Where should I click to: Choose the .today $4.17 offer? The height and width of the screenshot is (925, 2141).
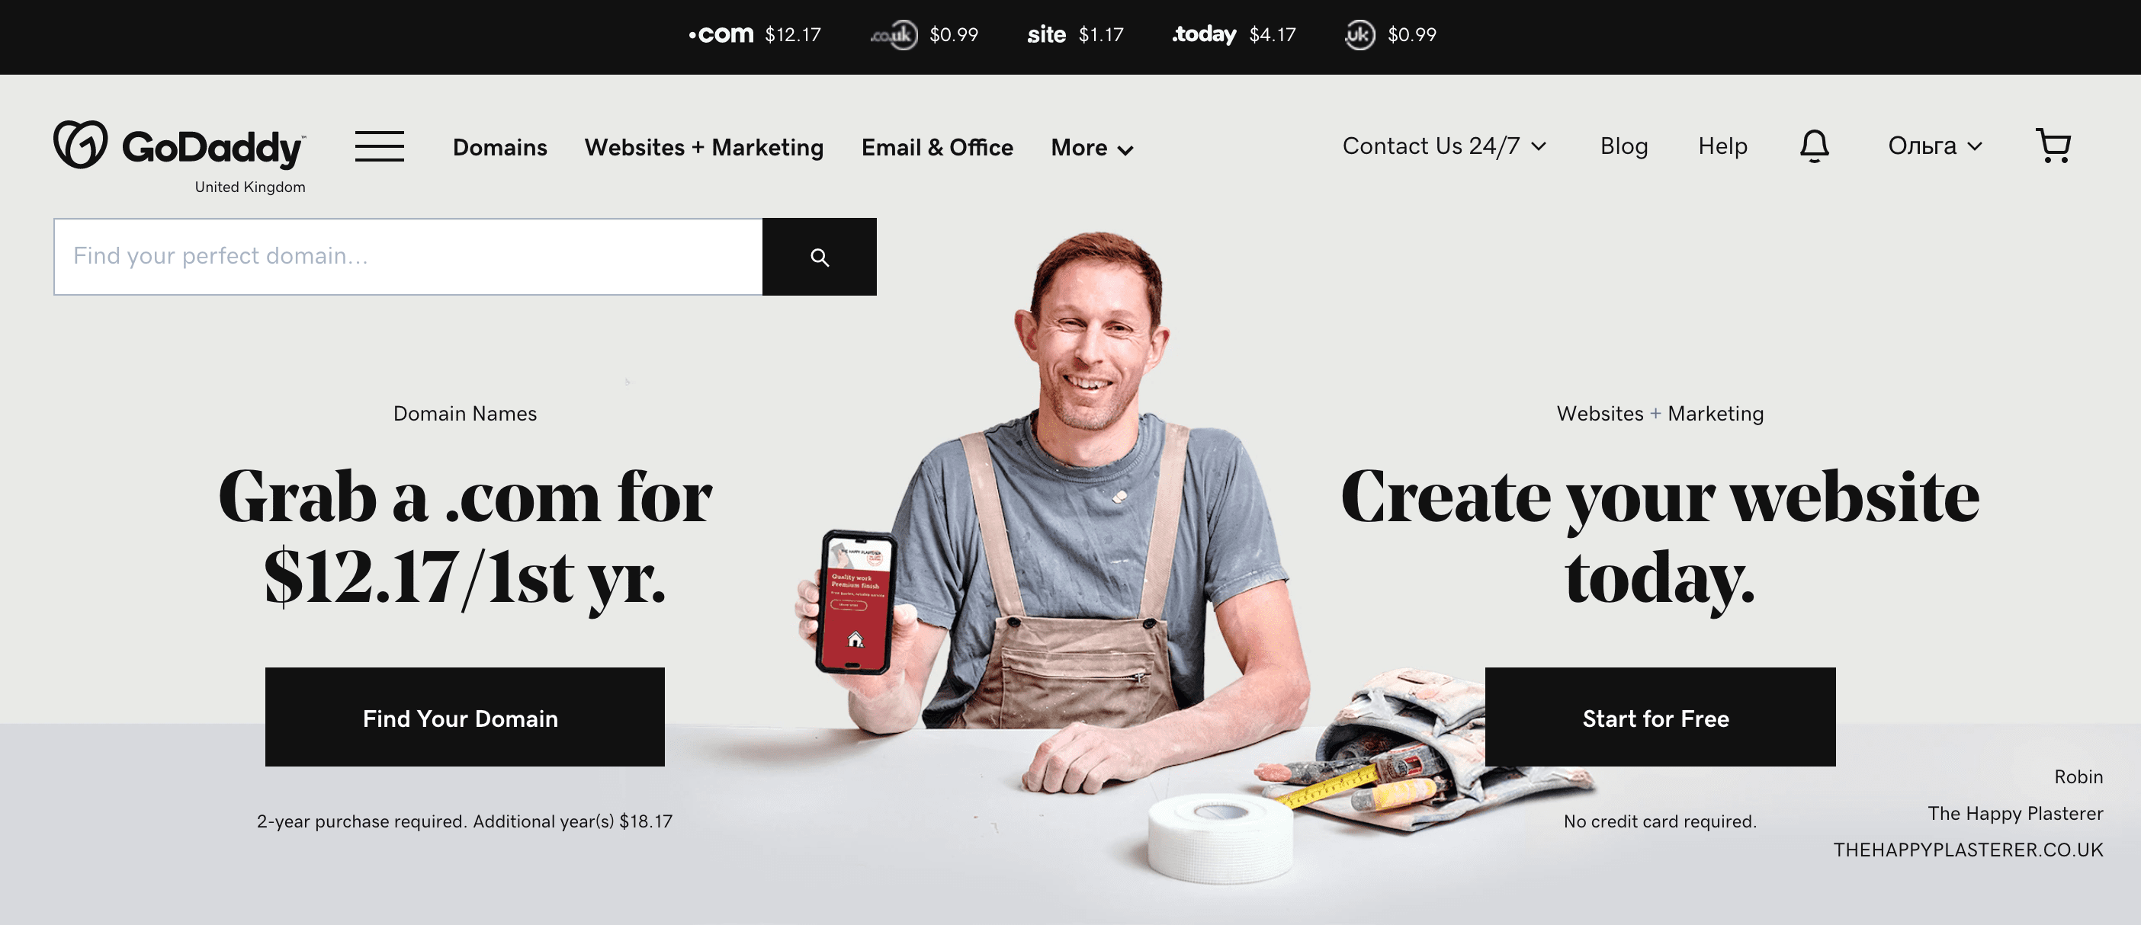[x=1234, y=35]
